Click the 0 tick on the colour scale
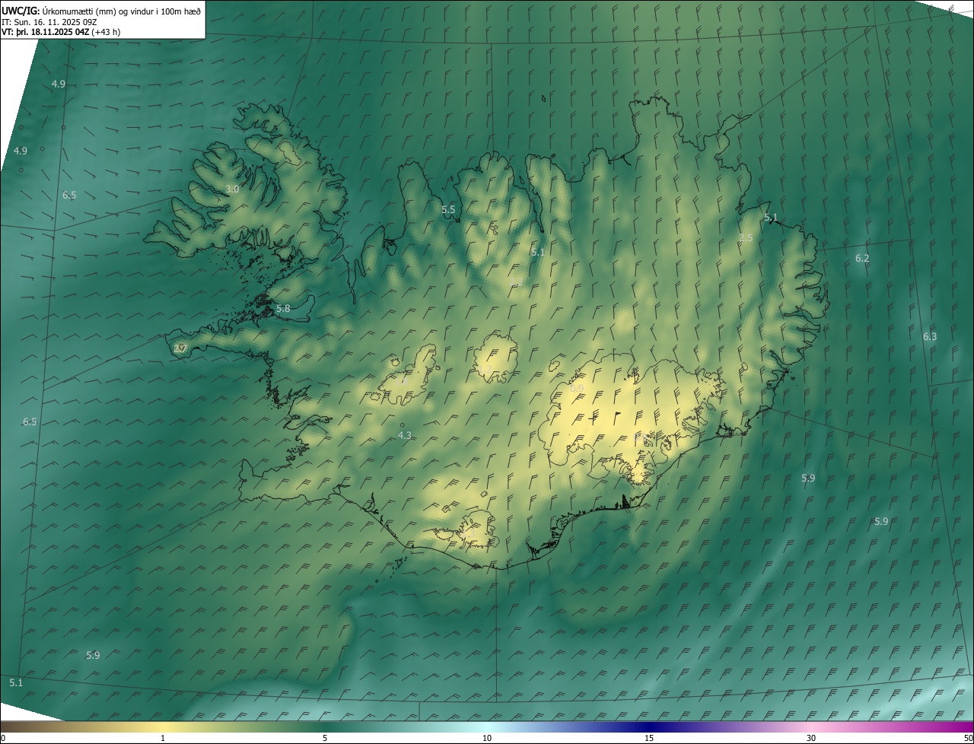The width and height of the screenshot is (974, 744). tap(3, 739)
